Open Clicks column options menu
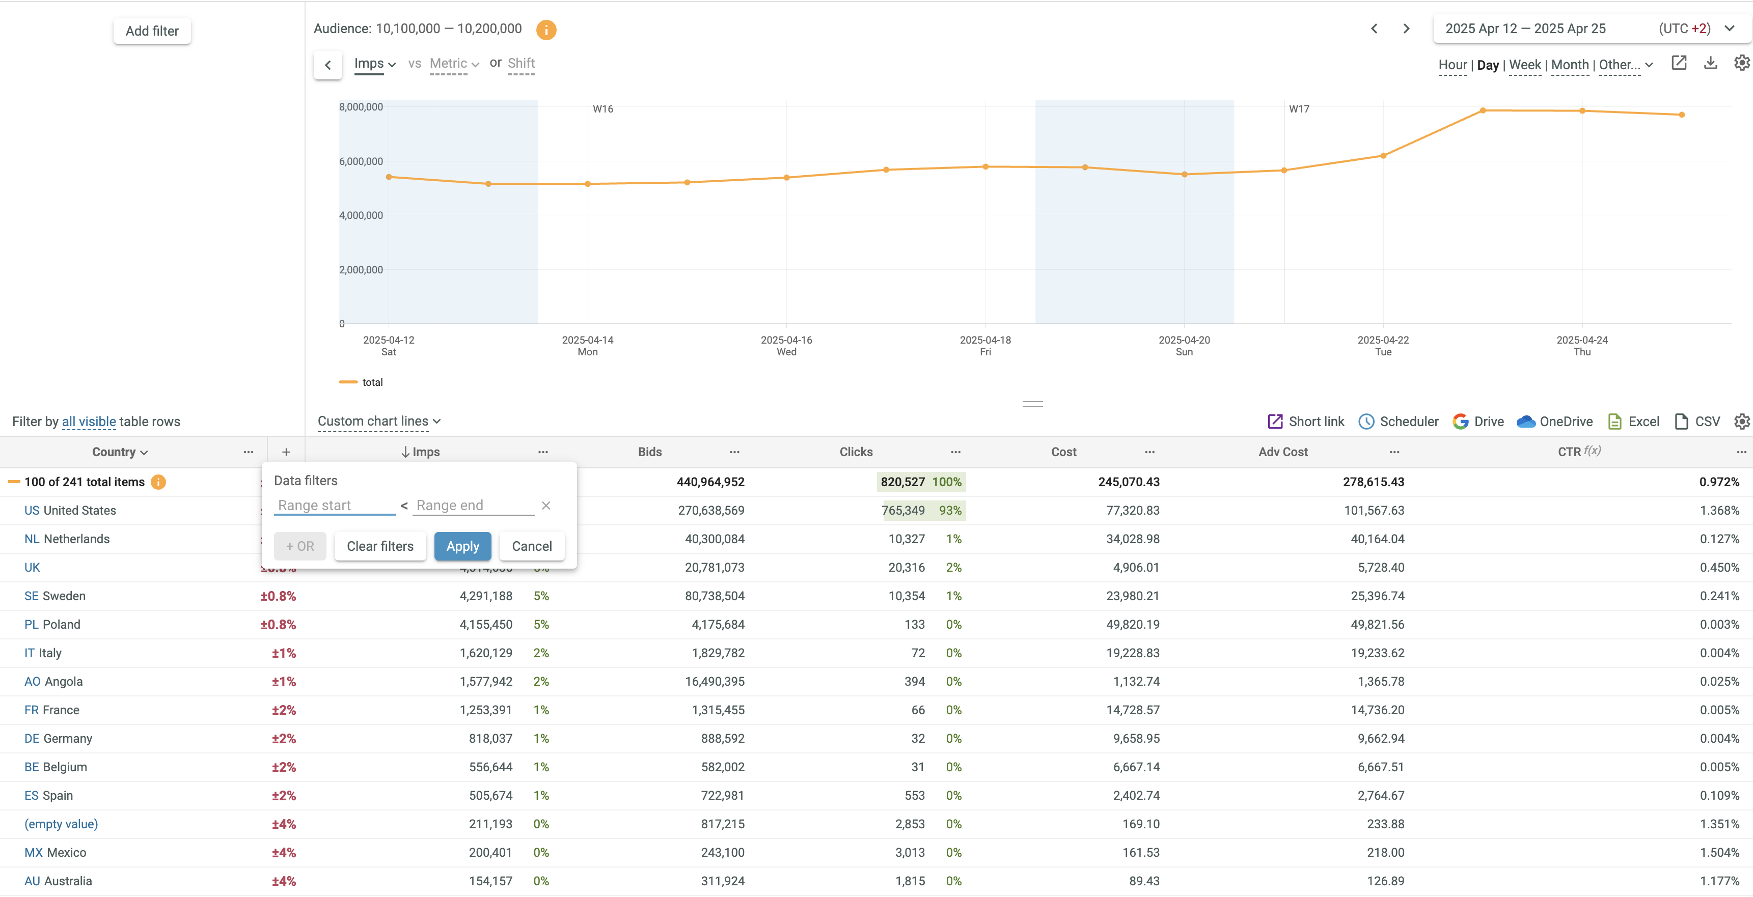Screen dimensions: 1753x897 pos(955,452)
